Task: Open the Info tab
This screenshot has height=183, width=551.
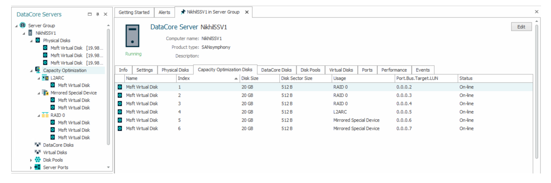Action: (123, 70)
